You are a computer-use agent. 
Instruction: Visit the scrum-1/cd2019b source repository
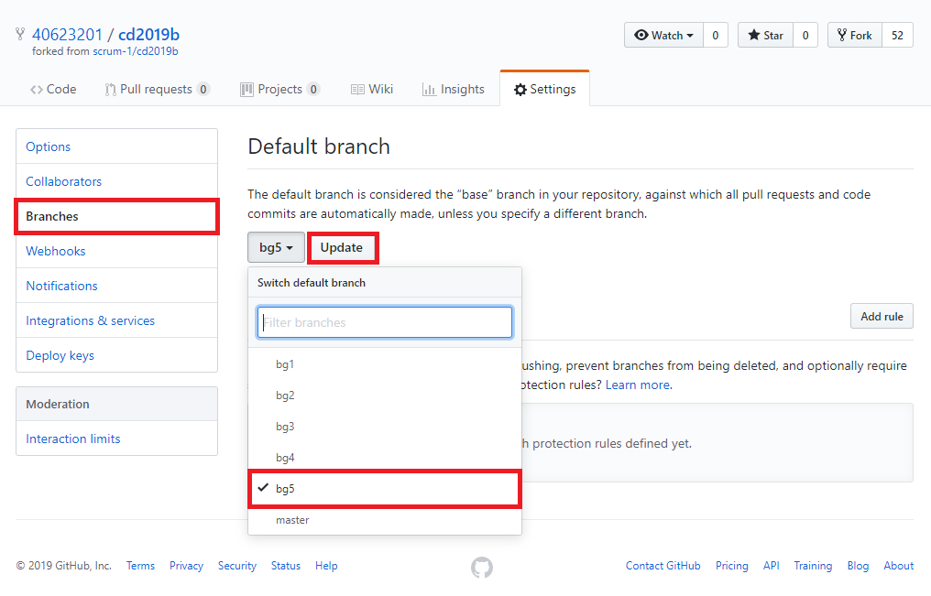pos(136,51)
